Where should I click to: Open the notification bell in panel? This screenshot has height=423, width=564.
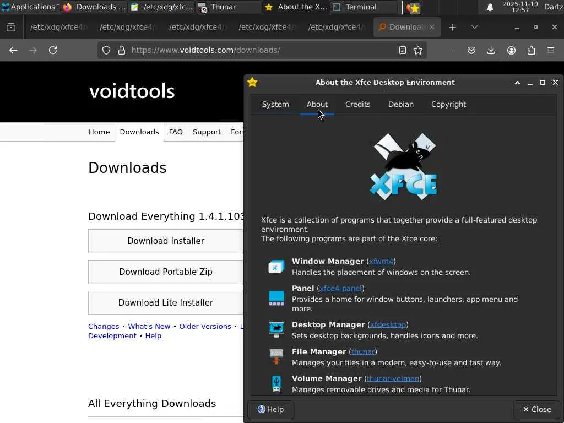[490, 7]
